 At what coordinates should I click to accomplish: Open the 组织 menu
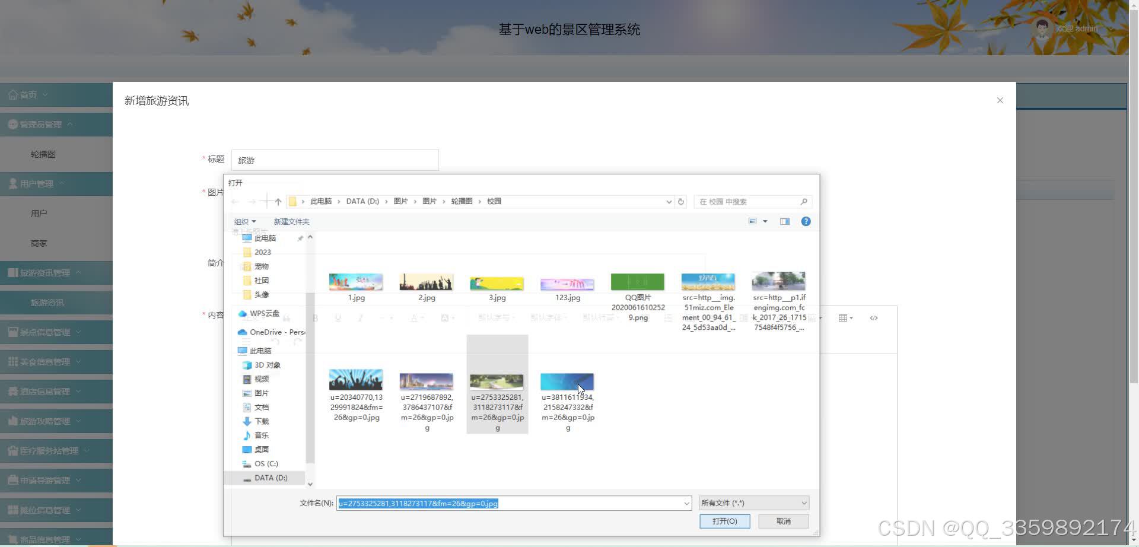tap(245, 221)
